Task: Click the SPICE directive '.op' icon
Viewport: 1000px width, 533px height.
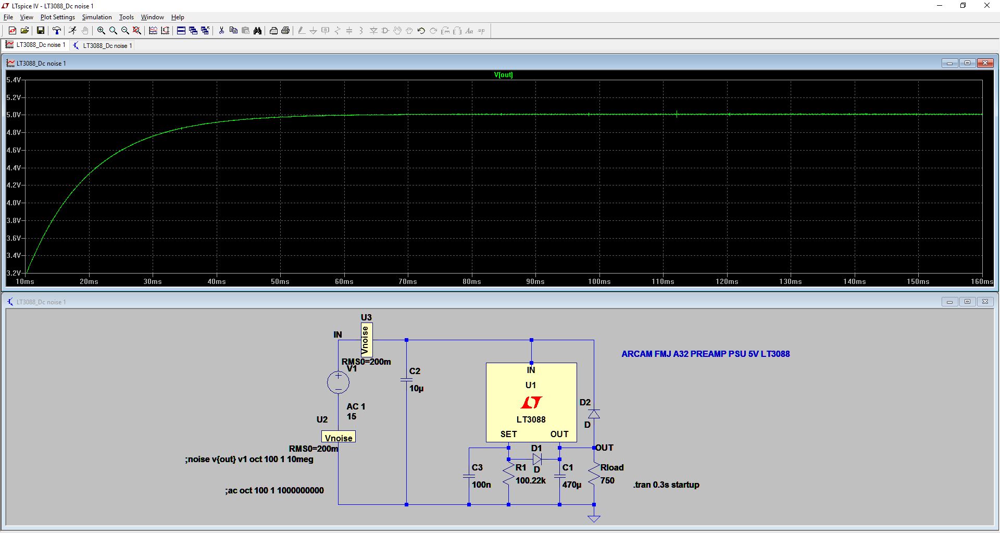Action: (x=481, y=31)
